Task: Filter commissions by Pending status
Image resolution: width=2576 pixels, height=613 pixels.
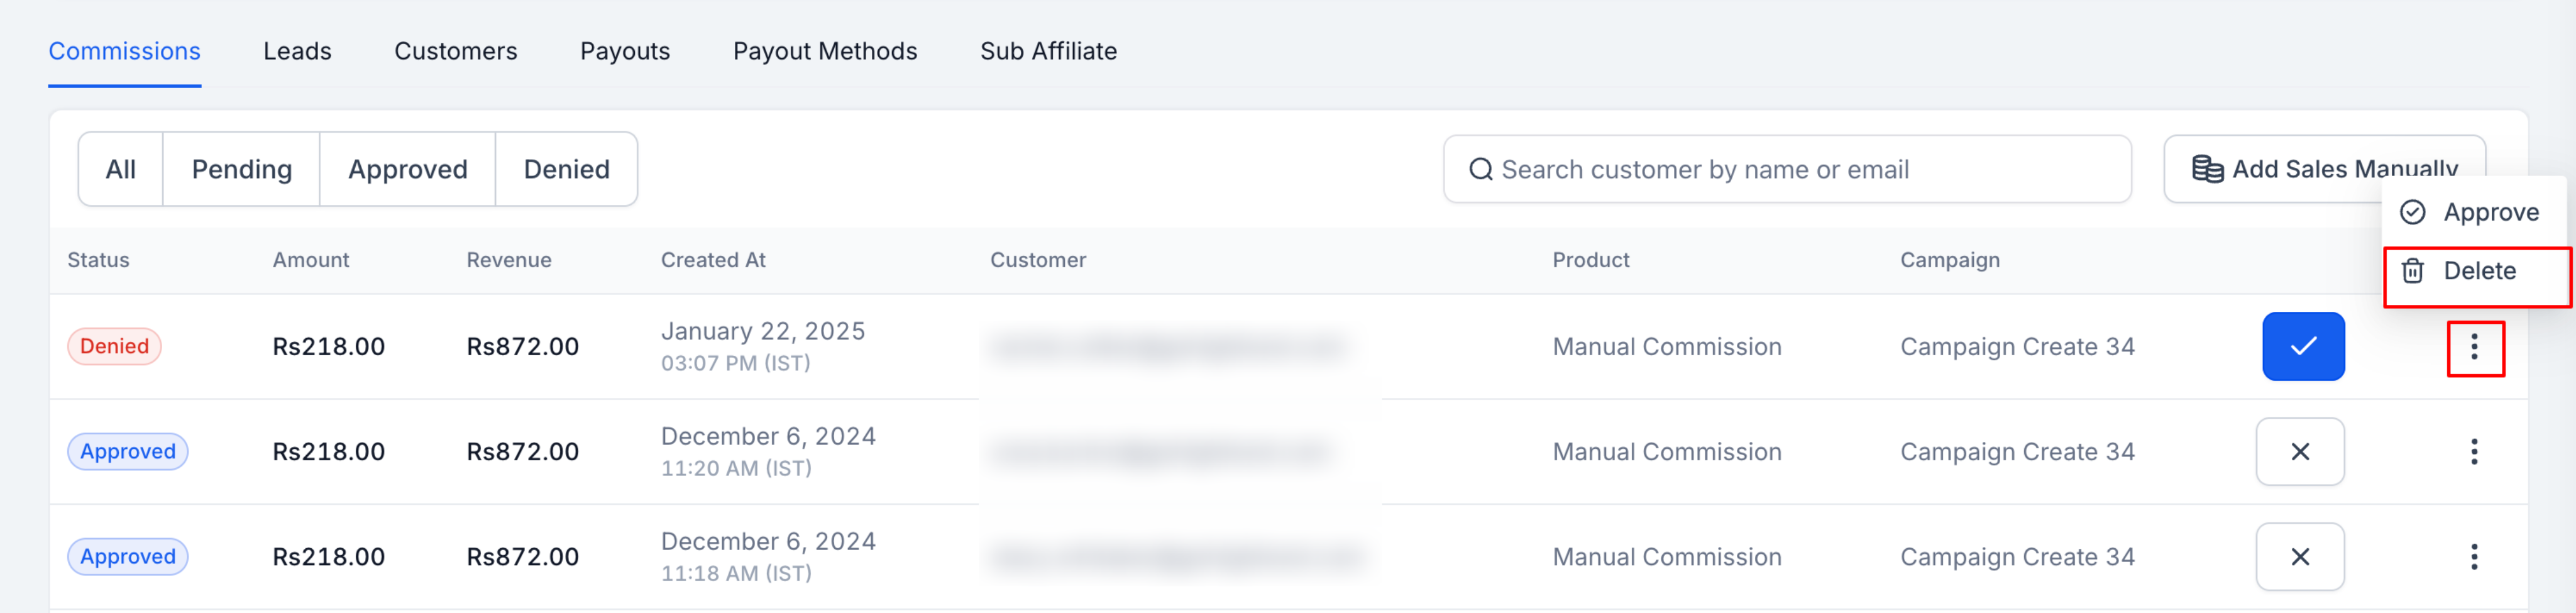Action: [x=241, y=169]
